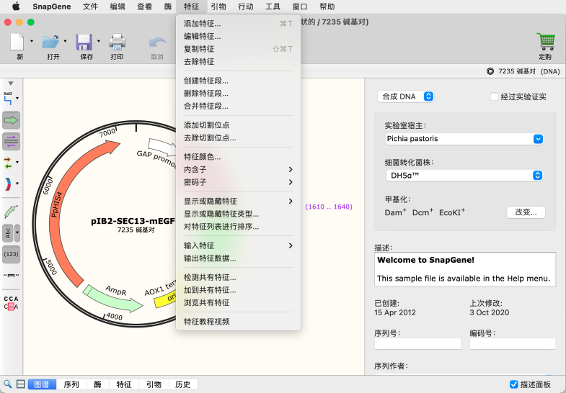Uncheck the 描述面板 description panel checkbox
Image resolution: width=566 pixels, height=393 pixels.
513,384
